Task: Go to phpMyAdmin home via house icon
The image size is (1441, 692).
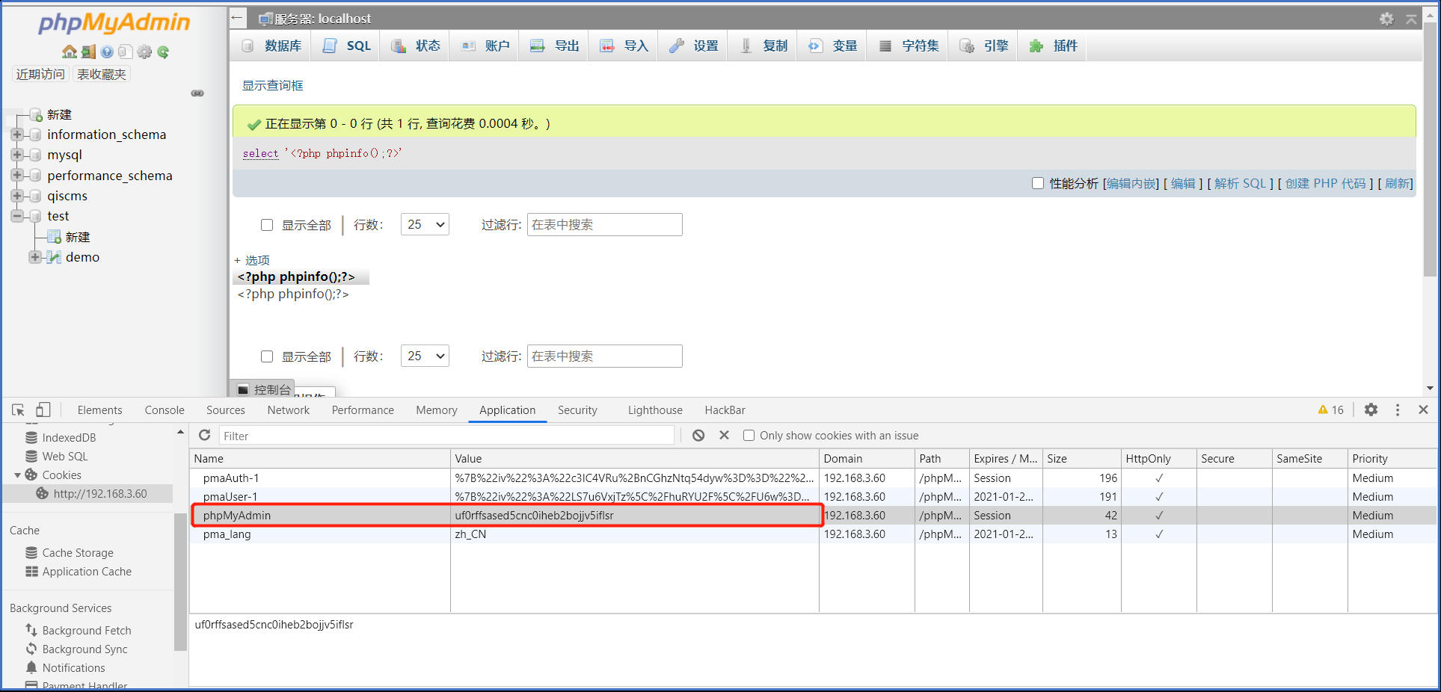Action: [x=70, y=52]
